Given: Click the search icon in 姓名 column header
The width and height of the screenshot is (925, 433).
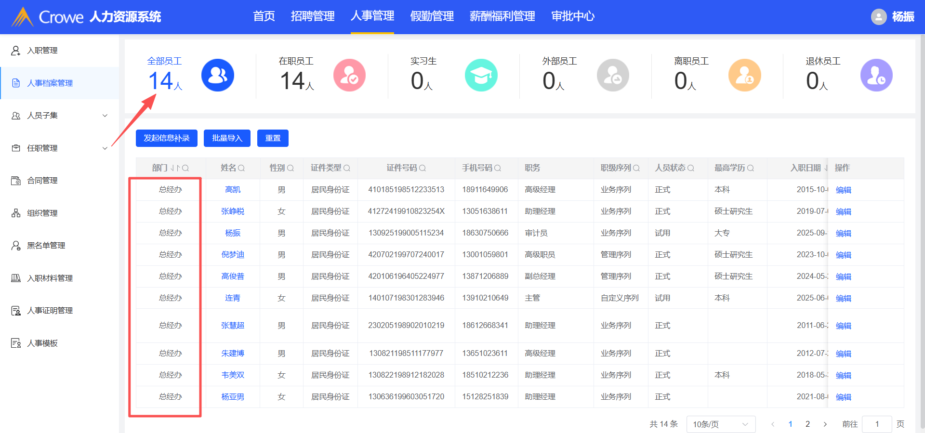Looking at the screenshot, I should point(241,168).
